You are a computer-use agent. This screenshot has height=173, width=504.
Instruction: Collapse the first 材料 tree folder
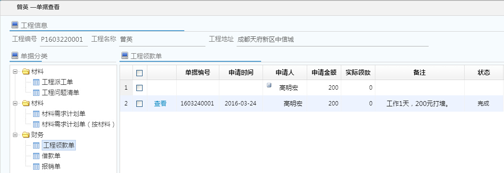(15, 71)
